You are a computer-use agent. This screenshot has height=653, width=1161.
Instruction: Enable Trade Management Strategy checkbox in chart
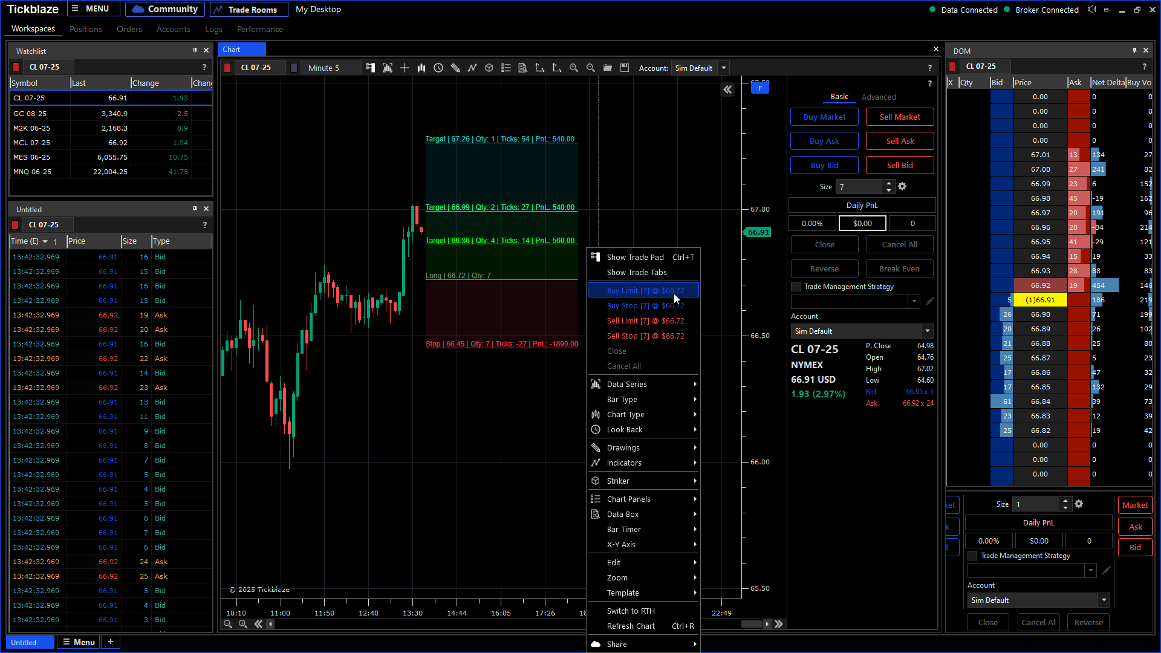(x=796, y=287)
